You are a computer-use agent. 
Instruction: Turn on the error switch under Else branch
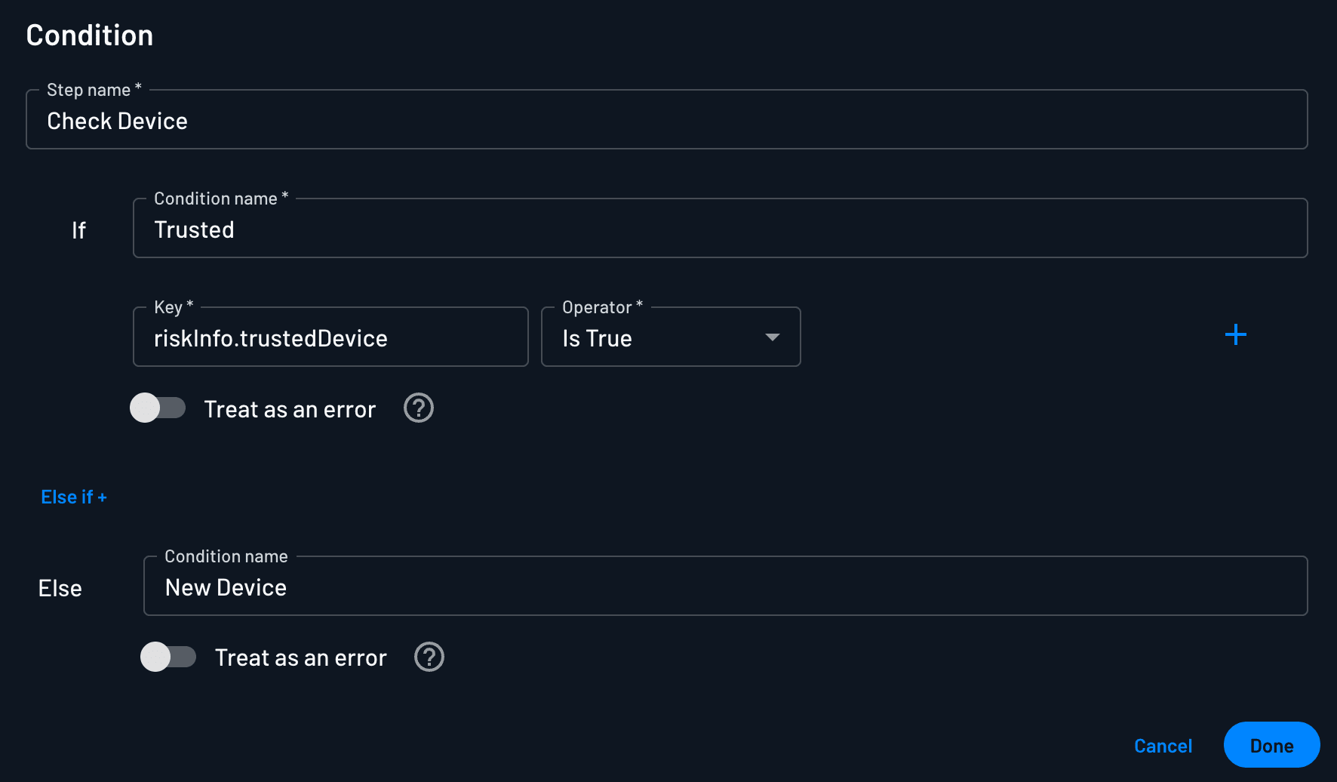pyautogui.click(x=169, y=657)
